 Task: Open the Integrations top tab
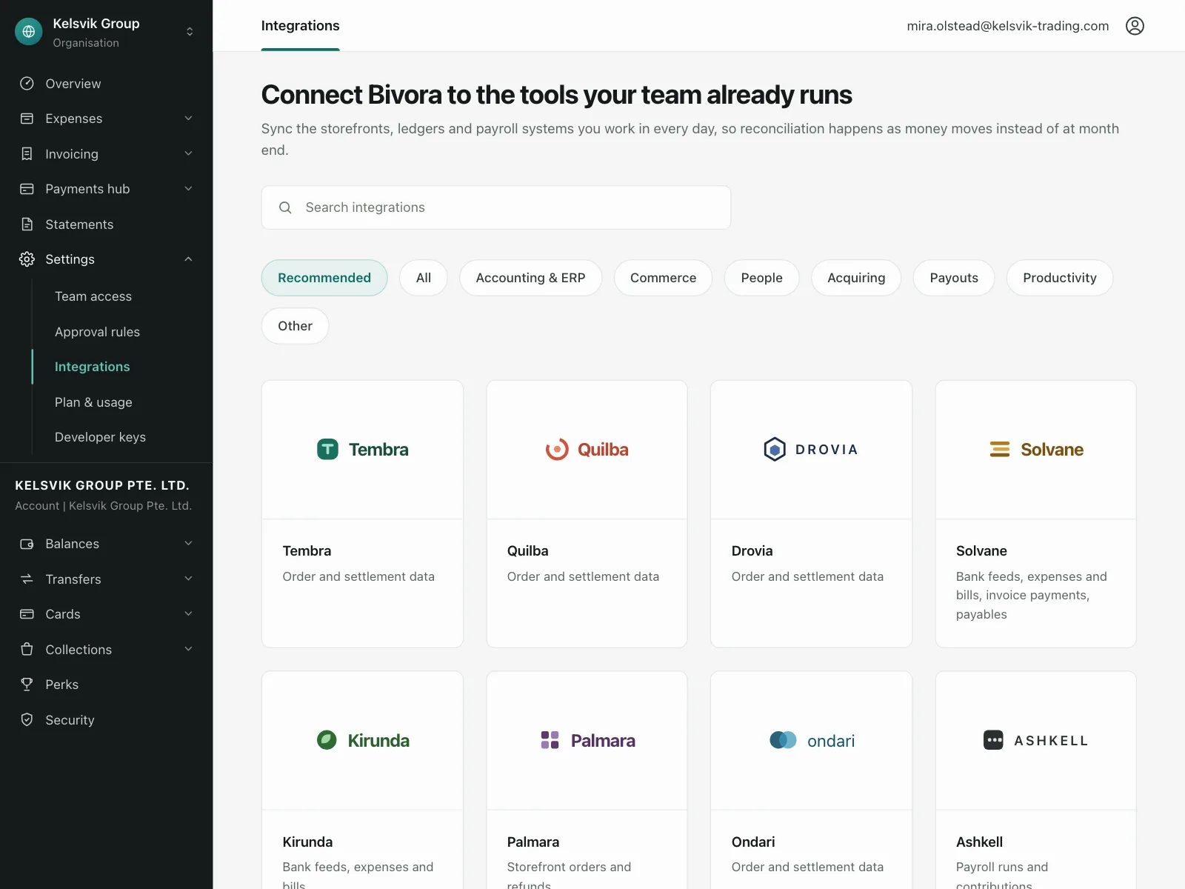[301, 26]
